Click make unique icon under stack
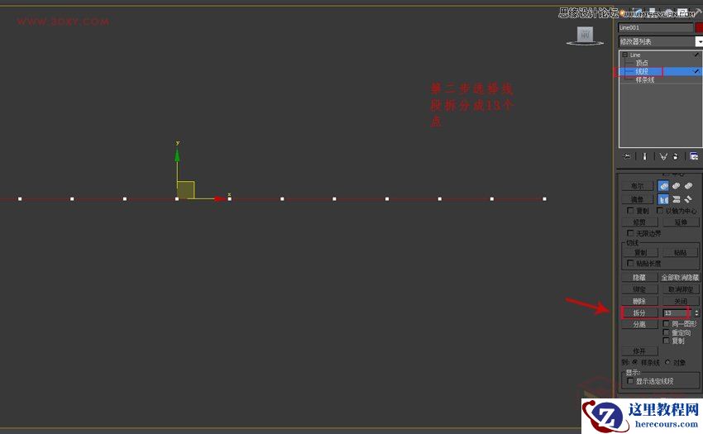Screen dimensions: 703x434 [x=663, y=156]
